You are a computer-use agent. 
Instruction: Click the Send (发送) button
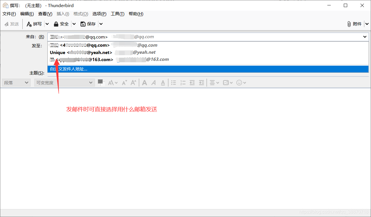pyautogui.click(x=12, y=24)
